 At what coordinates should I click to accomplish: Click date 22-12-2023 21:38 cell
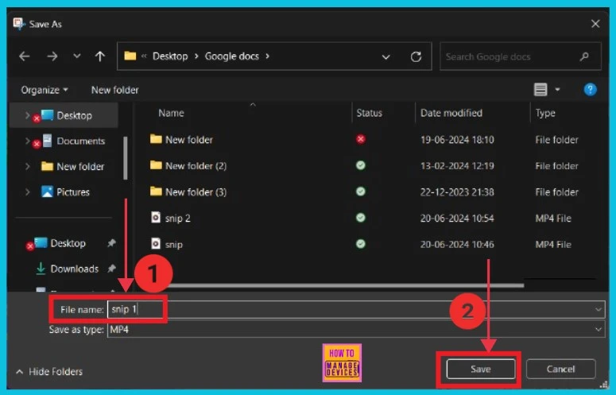(457, 192)
